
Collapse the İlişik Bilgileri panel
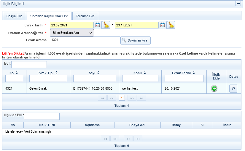pyautogui.click(x=238, y=4)
